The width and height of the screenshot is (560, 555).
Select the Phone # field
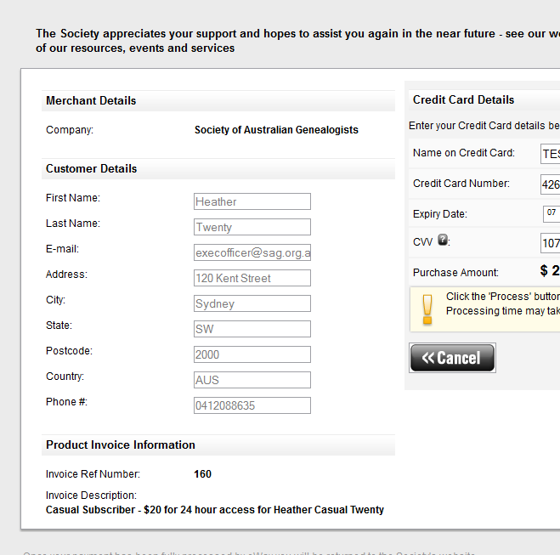[x=252, y=405]
